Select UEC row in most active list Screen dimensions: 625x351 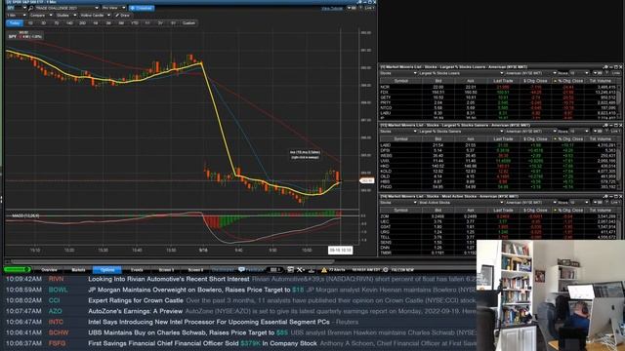(x=498, y=221)
